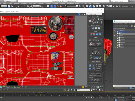The image size is (135, 101).
Task: Open the Map #1 texture dropdown
Action: point(94,14)
